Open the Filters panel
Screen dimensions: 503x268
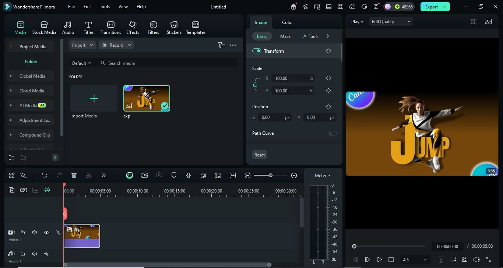[153, 28]
